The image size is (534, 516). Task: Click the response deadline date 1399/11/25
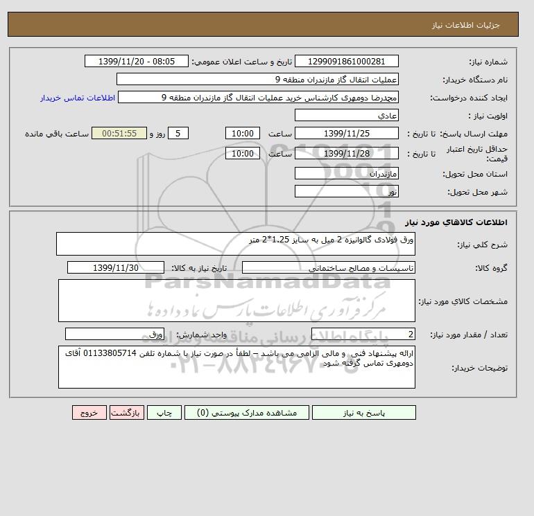coord(346,134)
